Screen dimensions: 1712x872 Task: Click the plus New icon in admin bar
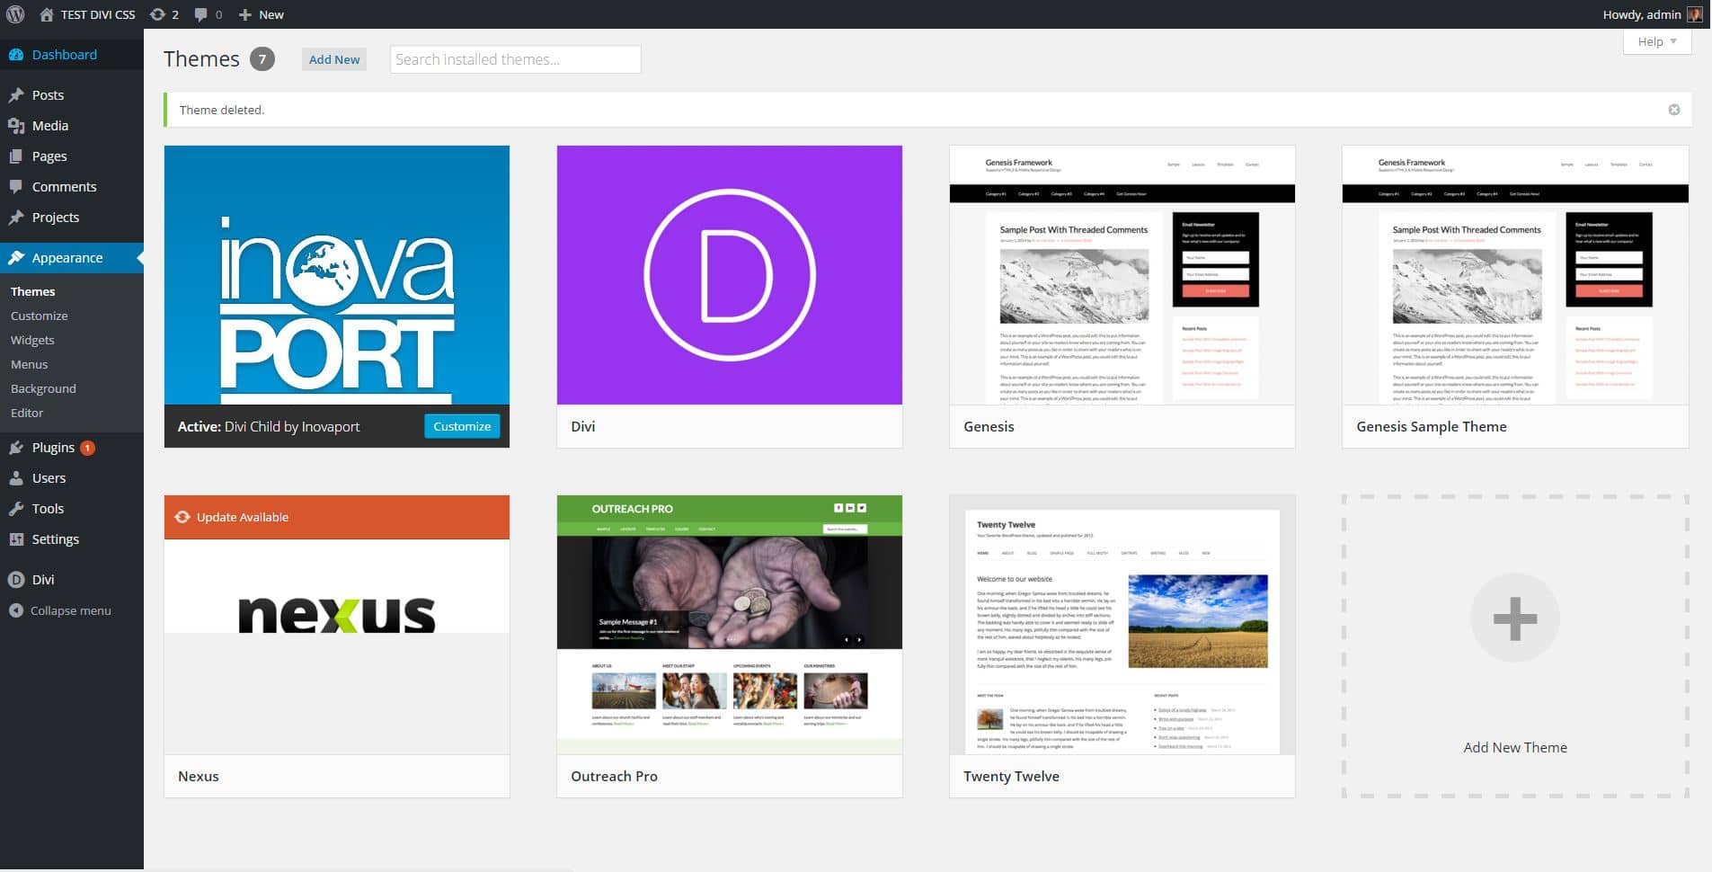pos(244,14)
